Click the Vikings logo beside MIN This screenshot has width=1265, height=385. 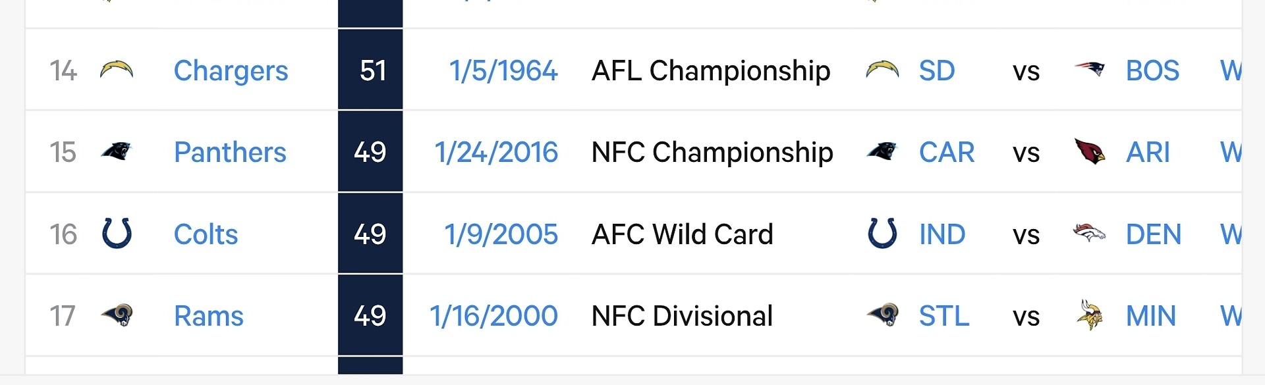tap(1089, 315)
